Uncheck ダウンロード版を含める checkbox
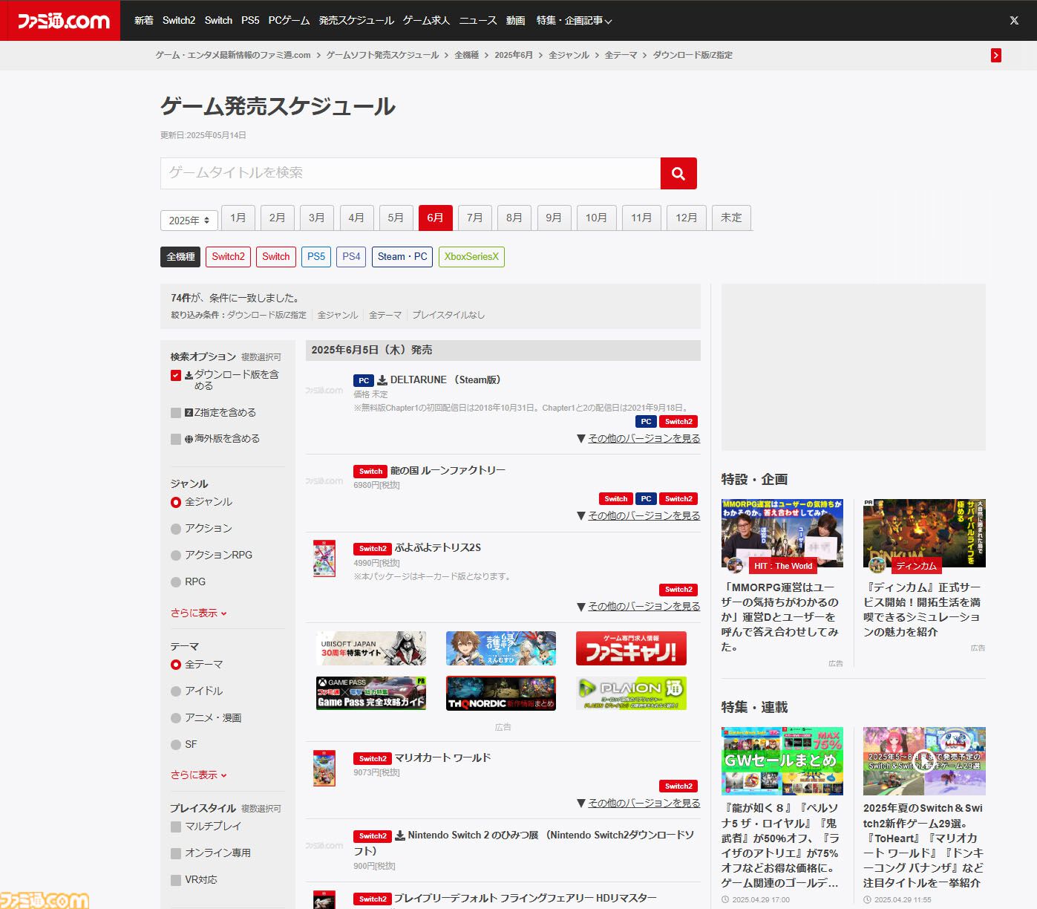 [176, 375]
